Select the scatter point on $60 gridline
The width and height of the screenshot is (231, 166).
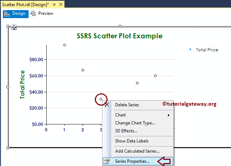click(155, 76)
